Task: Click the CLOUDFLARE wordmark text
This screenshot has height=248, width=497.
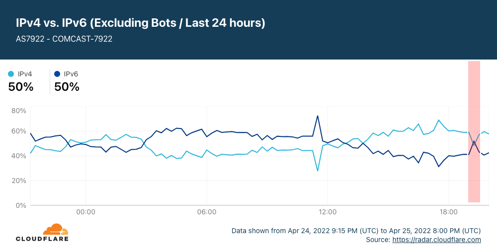Action: 42,239
